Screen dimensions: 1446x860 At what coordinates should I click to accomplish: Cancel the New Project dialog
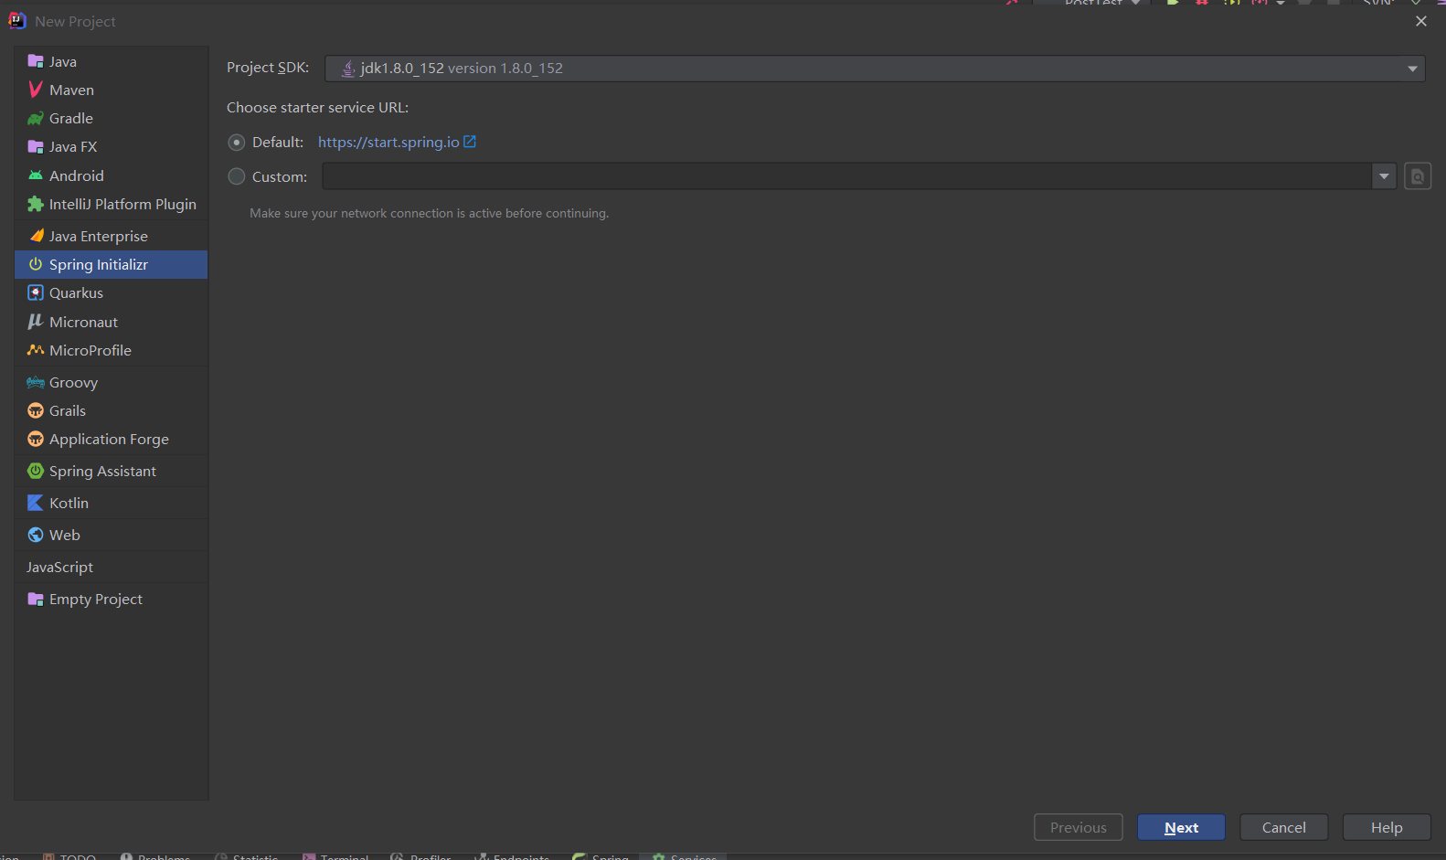coord(1283,827)
